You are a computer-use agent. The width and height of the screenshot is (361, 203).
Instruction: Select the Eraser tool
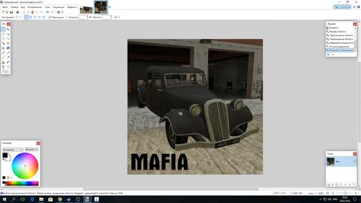click(8, 52)
